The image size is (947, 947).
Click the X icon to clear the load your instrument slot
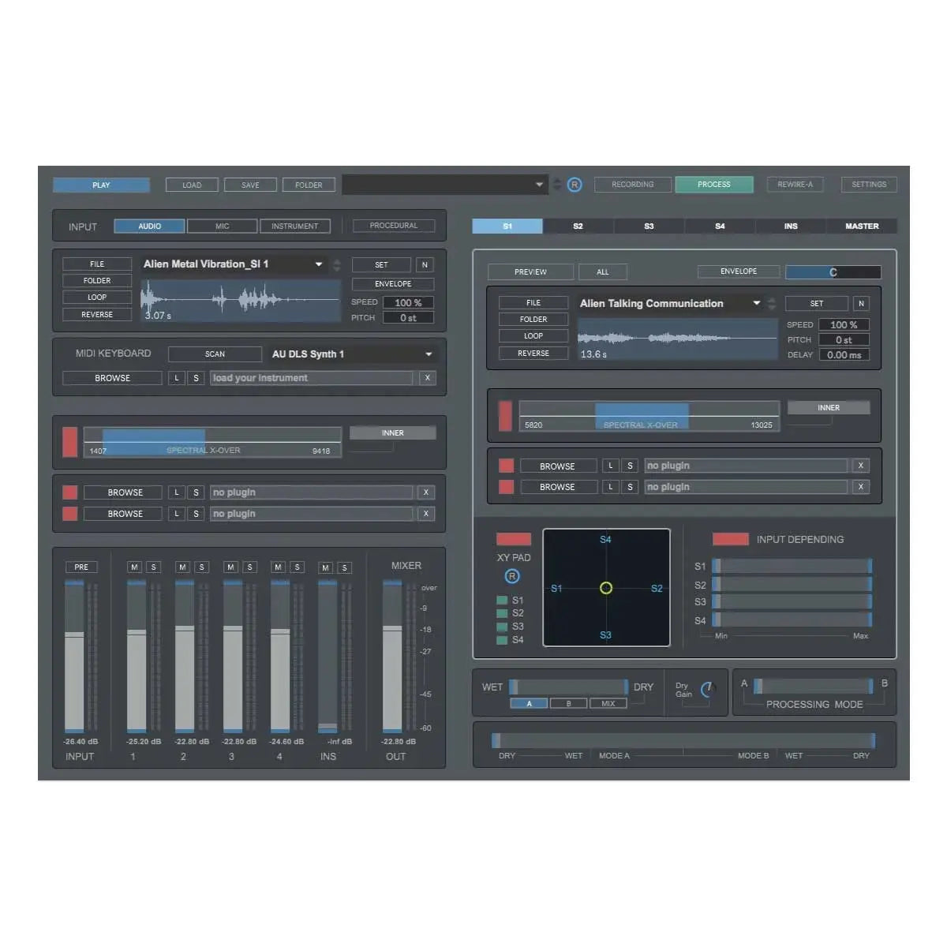coord(427,378)
